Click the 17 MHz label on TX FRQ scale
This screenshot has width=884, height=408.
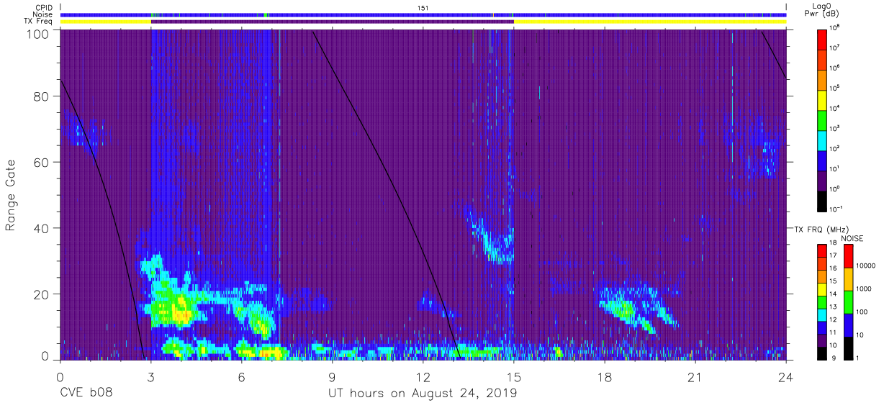click(834, 255)
